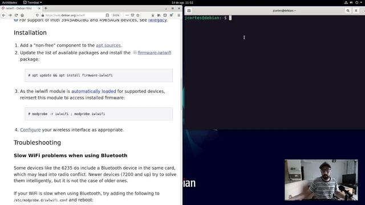
Task: Open a new Firefox tab
Action: click(46, 8)
